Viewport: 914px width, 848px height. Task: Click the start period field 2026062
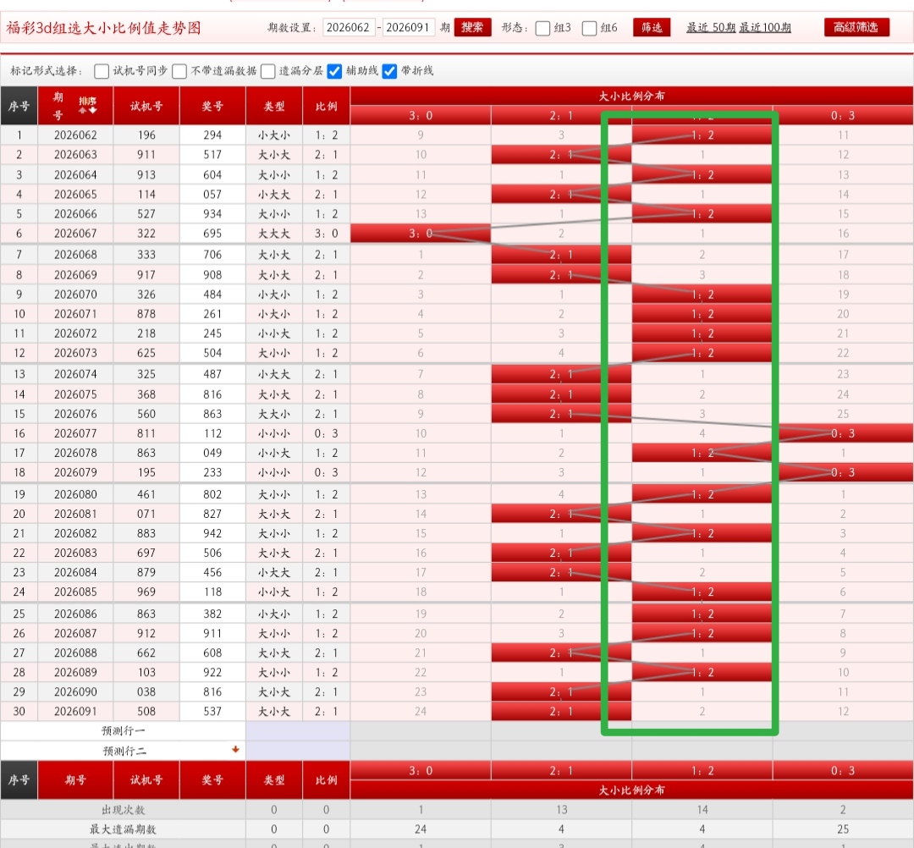348,28
